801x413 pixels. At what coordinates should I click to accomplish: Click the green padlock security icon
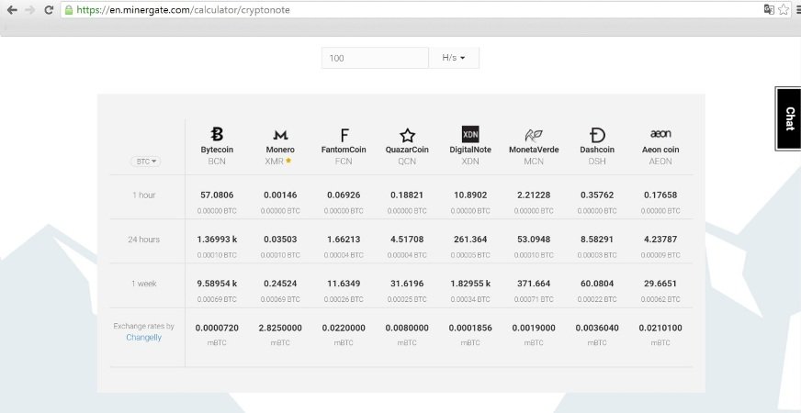tap(69, 10)
